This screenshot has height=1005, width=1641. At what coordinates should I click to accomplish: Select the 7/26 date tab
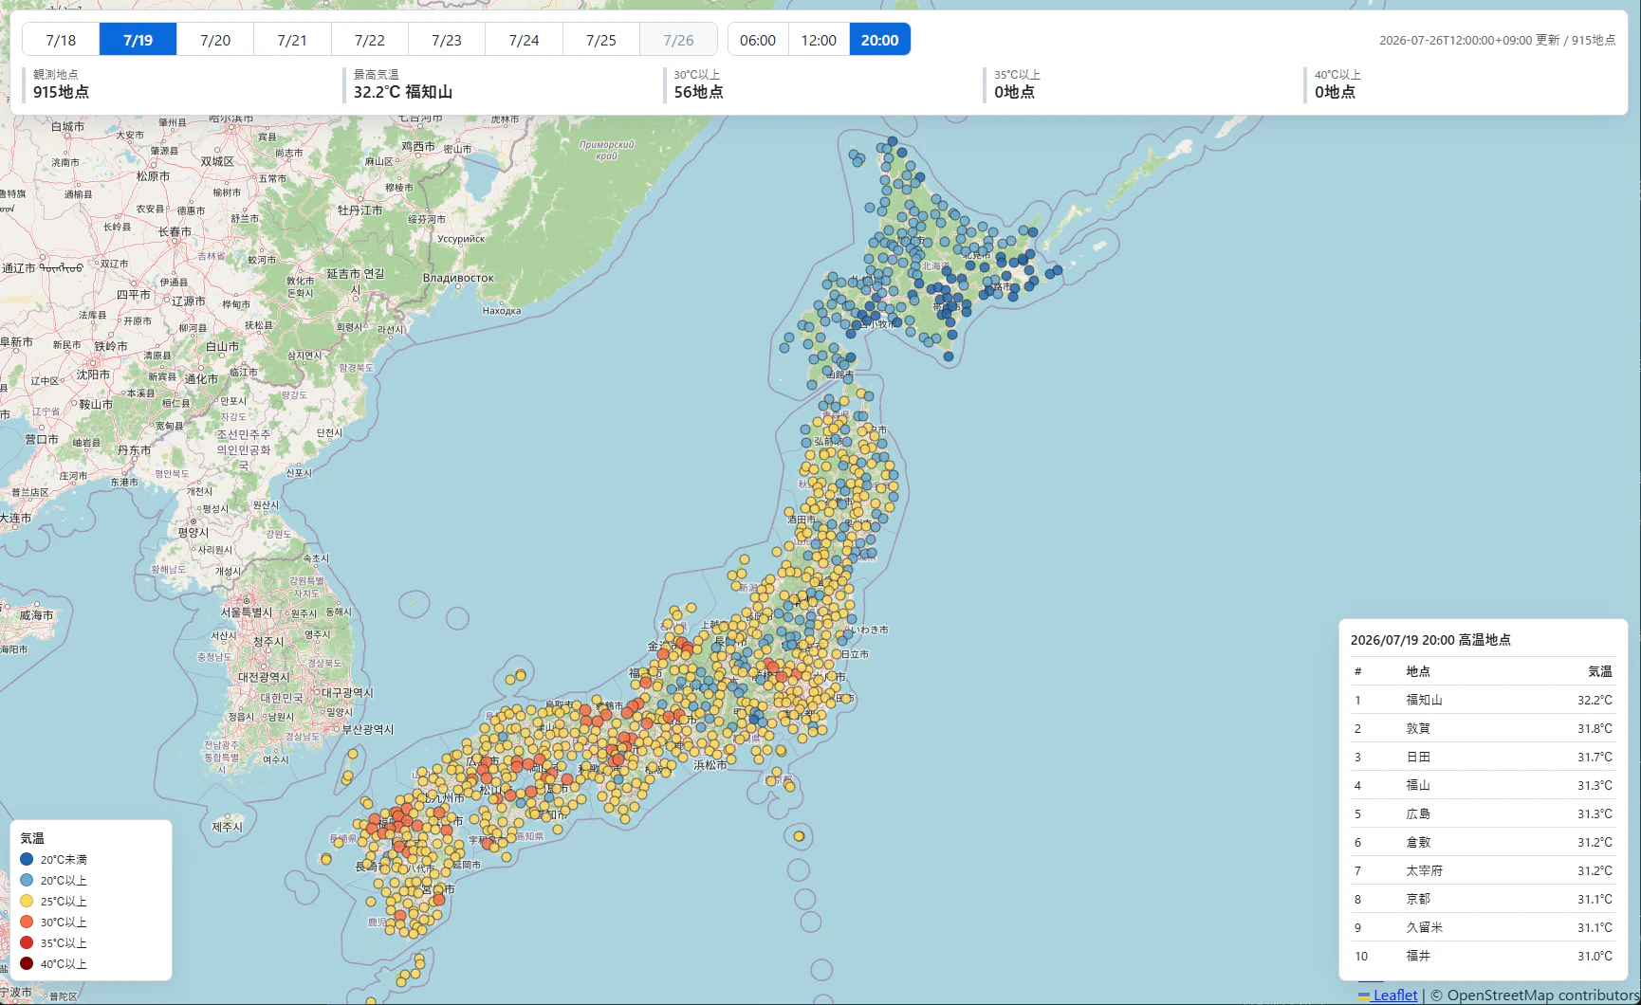tap(678, 40)
